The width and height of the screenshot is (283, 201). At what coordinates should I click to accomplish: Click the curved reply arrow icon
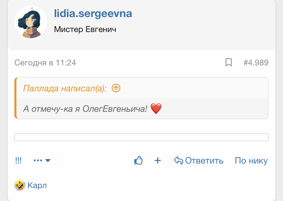point(178,160)
